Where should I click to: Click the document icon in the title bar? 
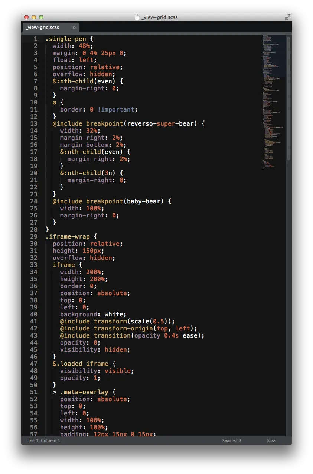click(137, 17)
